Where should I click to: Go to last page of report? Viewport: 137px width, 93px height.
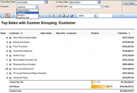click(x=40, y=16)
